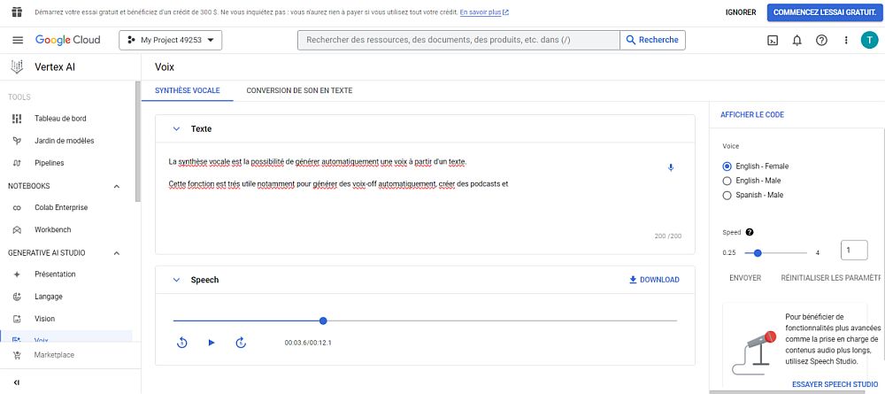Switch to Conversion de son en texte tab
The height and width of the screenshot is (394, 885).
click(299, 90)
